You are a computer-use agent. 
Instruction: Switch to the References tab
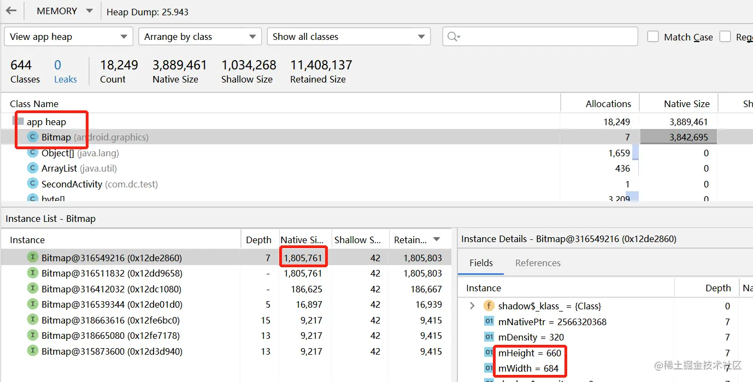(538, 263)
